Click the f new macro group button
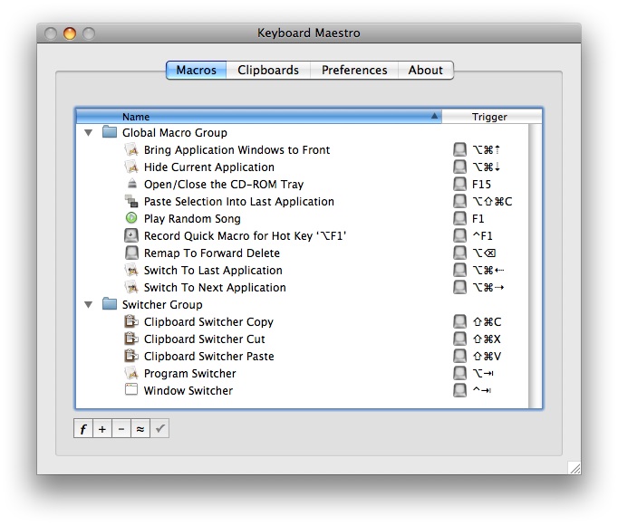Viewport: 618px width, 525px height. coord(83,428)
